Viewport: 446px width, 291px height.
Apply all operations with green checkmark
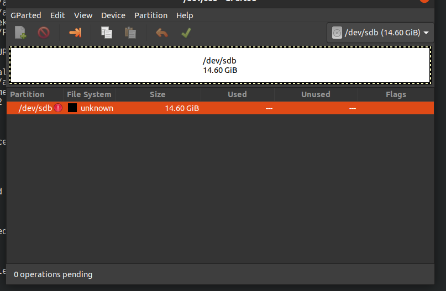tap(186, 33)
